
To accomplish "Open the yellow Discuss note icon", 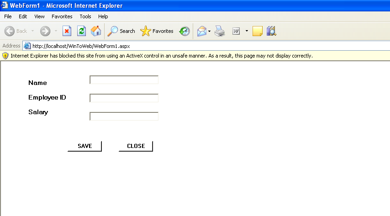I will [258, 31].
